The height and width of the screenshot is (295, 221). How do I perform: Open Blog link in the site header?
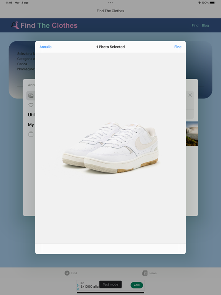pyautogui.click(x=205, y=25)
